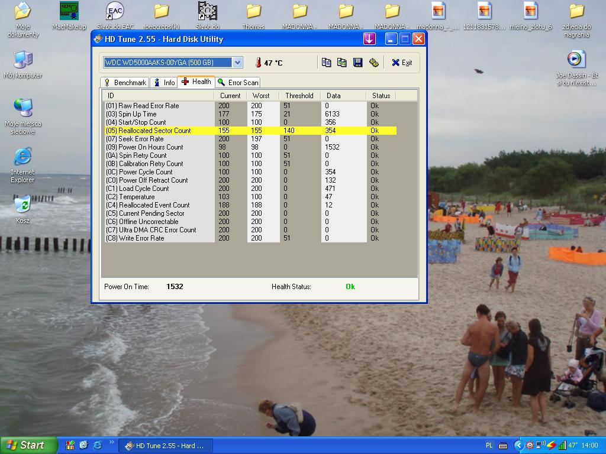Click the thermometer temperature icon
The width and height of the screenshot is (606, 454).
258,63
